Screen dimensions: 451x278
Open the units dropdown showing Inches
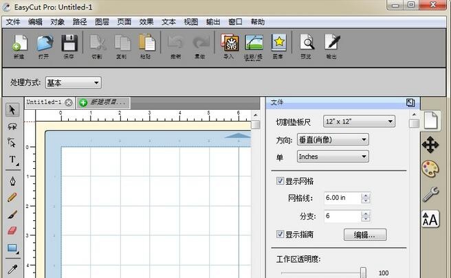click(333, 157)
